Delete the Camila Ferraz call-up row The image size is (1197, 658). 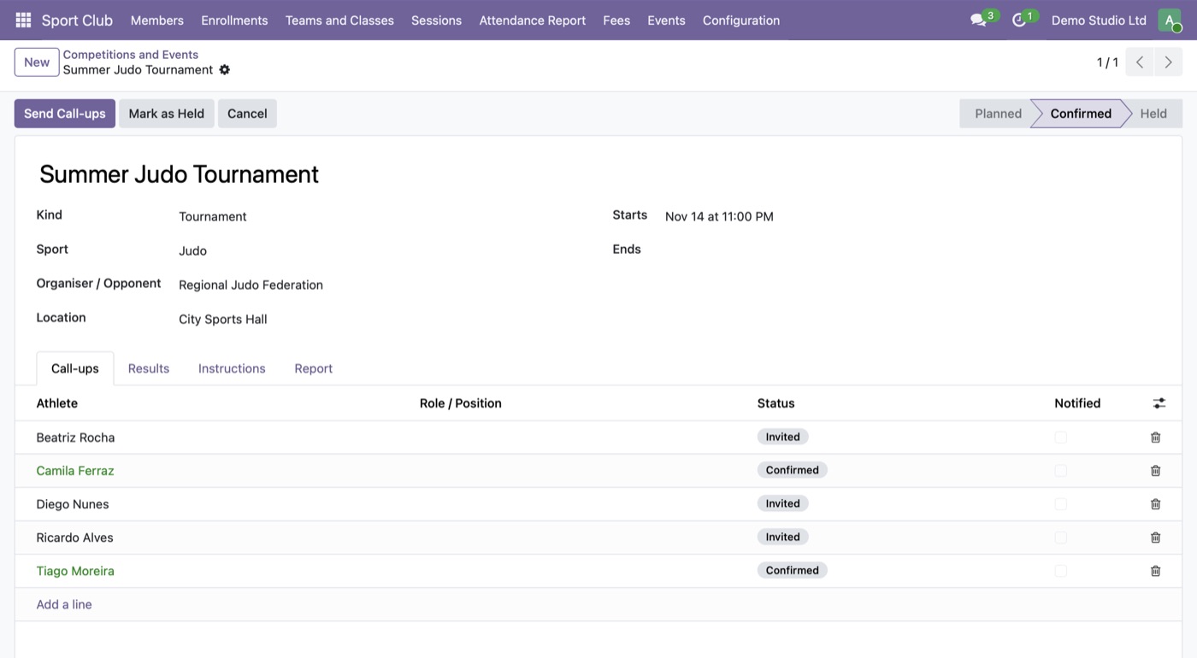click(x=1155, y=471)
